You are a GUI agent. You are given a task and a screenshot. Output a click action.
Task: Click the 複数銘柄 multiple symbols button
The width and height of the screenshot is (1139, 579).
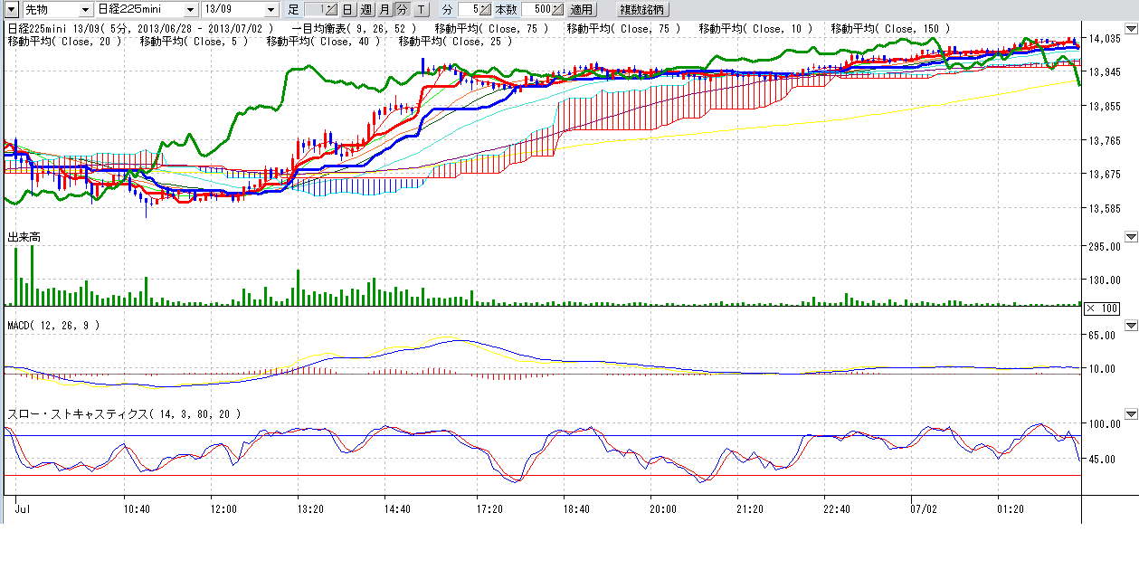pos(641,10)
